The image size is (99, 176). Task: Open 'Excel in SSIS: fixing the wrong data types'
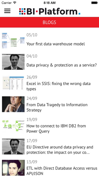coord(58,86)
